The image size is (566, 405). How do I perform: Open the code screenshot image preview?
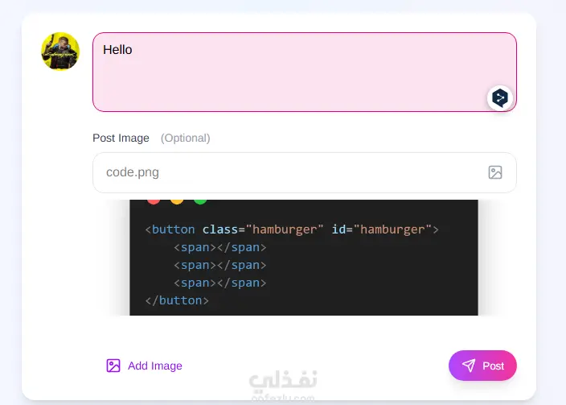click(x=304, y=258)
